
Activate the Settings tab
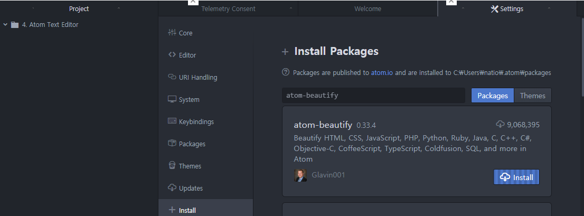[x=507, y=8]
